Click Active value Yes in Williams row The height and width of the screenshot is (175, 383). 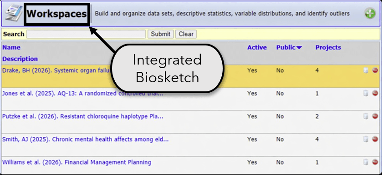(x=252, y=162)
